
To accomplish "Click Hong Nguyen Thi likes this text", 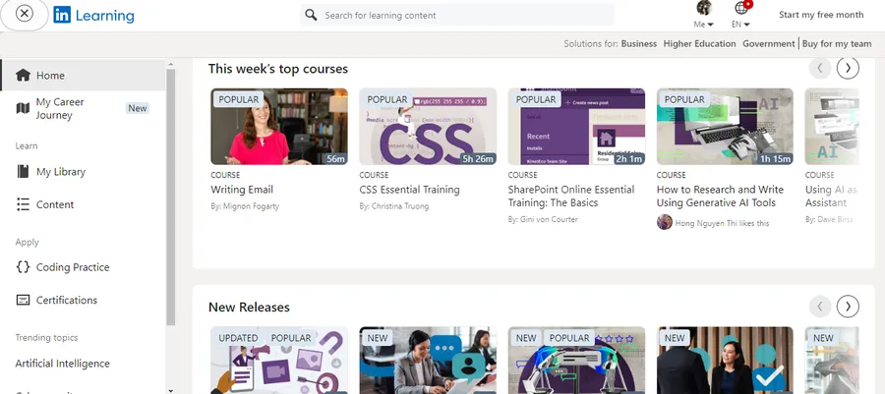I will coord(723,223).
